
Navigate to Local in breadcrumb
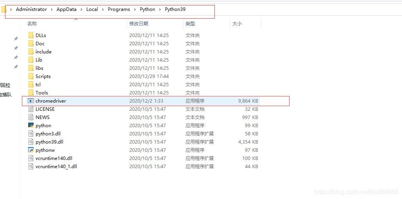pyautogui.click(x=92, y=9)
